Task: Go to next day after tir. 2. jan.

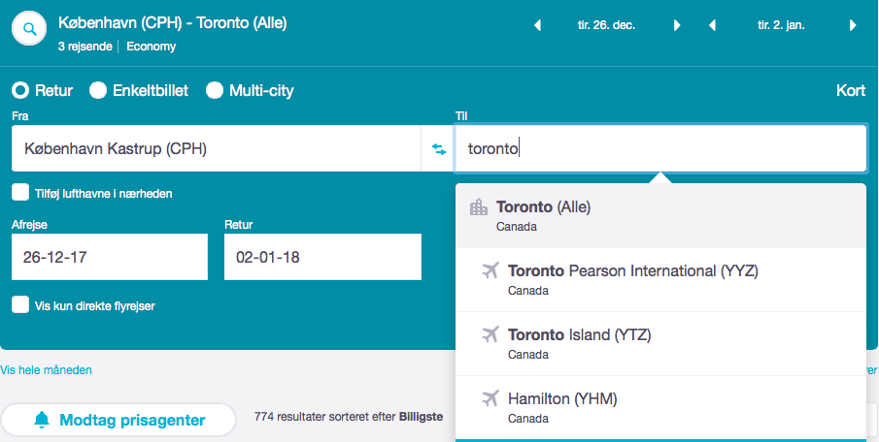Action: point(853,26)
